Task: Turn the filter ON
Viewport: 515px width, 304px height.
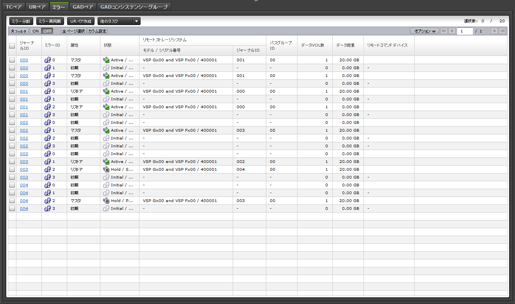Action: coord(36,31)
